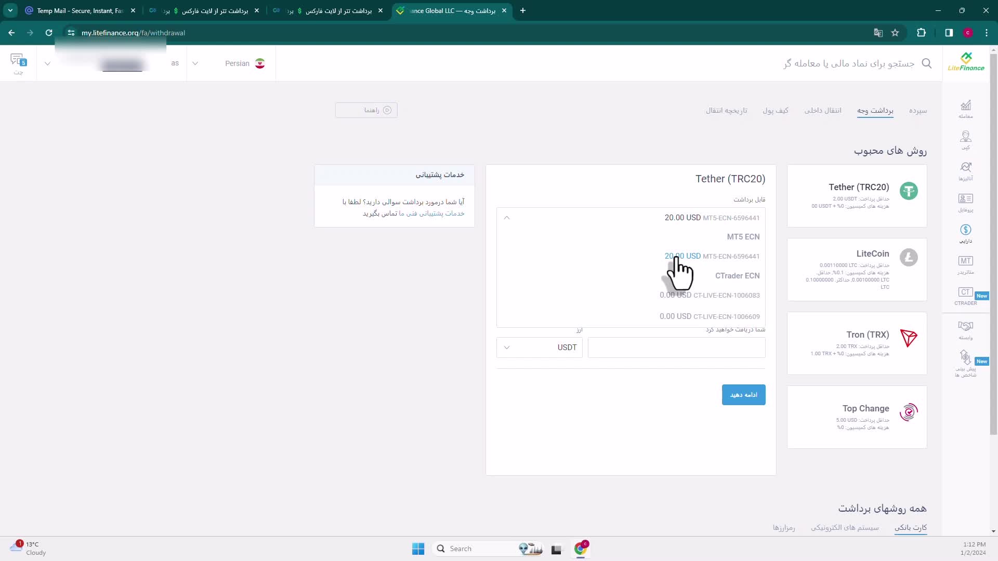Switch to the internal transfer tab
The width and height of the screenshot is (998, 561).
(x=822, y=111)
